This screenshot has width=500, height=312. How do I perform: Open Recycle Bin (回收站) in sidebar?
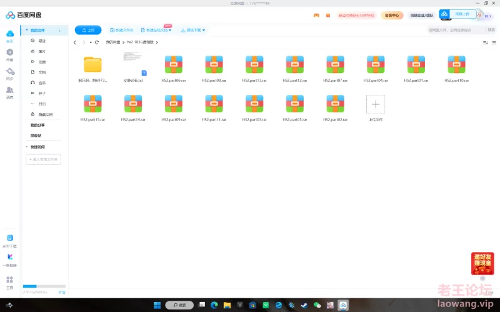(x=36, y=135)
